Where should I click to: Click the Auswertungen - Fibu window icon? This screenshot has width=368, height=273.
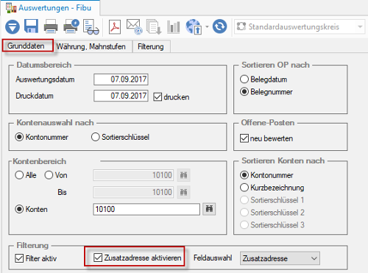(11, 8)
